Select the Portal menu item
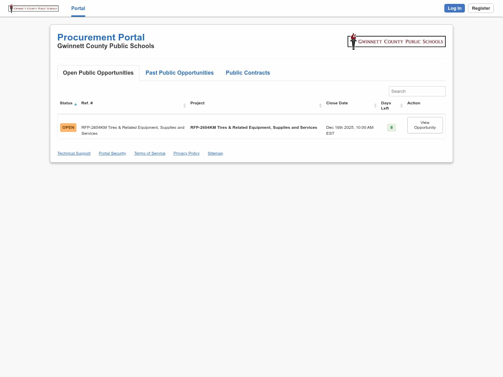Image resolution: width=503 pixels, height=377 pixels. click(78, 8)
